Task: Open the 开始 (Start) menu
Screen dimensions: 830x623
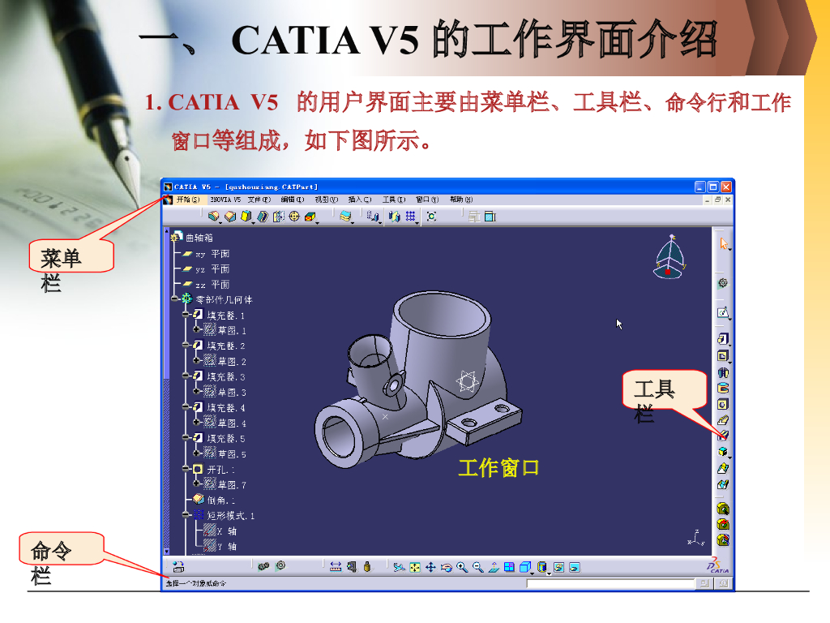Action: [x=187, y=200]
